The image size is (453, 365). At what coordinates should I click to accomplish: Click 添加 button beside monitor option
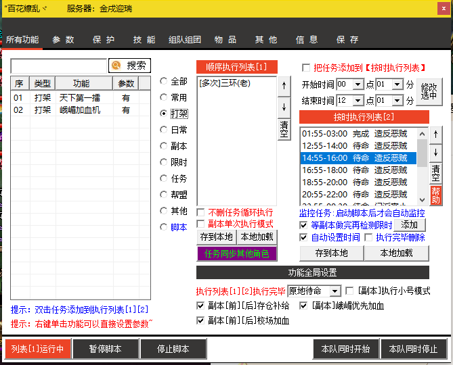click(410, 224)
